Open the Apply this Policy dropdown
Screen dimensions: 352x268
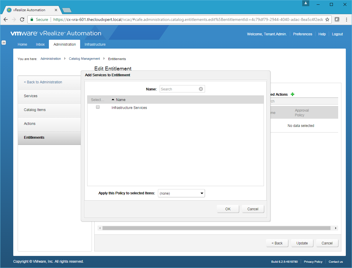pyautogui.click(x=181, y=193)
